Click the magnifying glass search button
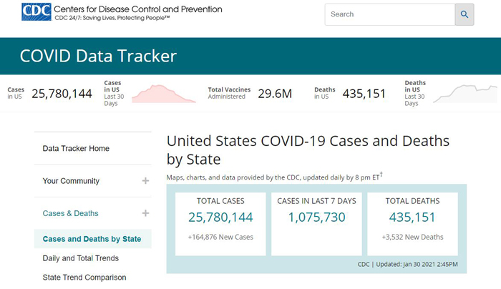 point(464,14)
